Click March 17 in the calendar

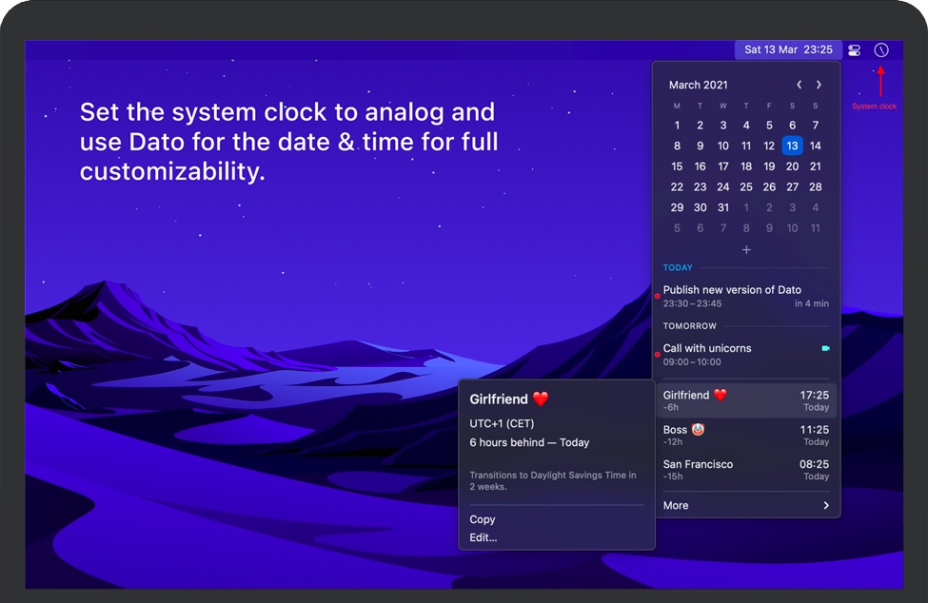(722, 166)
